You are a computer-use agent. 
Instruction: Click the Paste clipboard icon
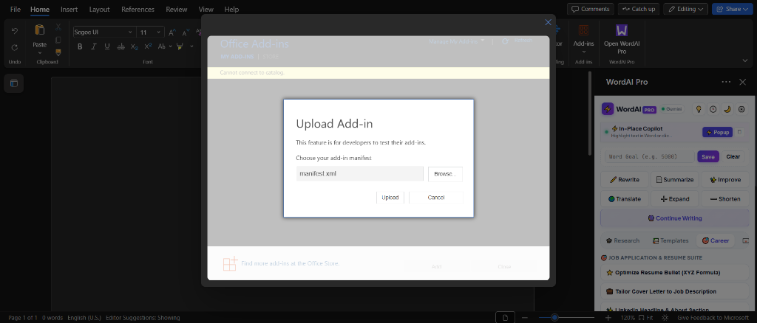click(40, 29)
